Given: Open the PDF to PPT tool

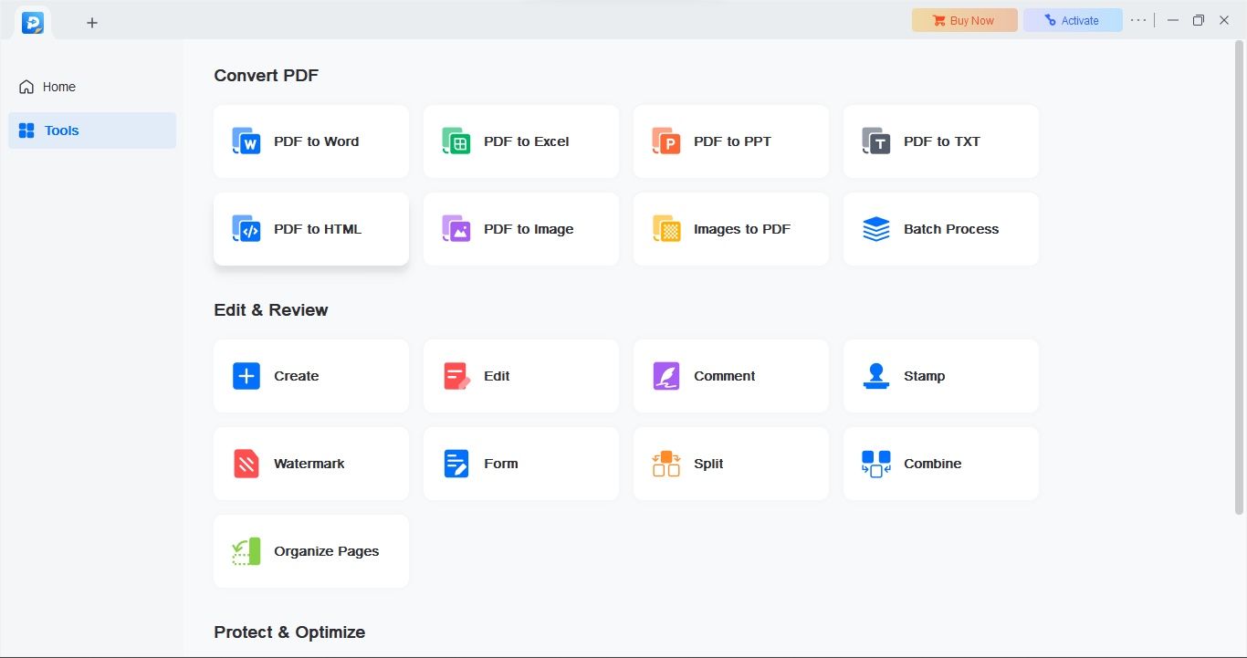Looking at the screenshot, I should 730,141.
